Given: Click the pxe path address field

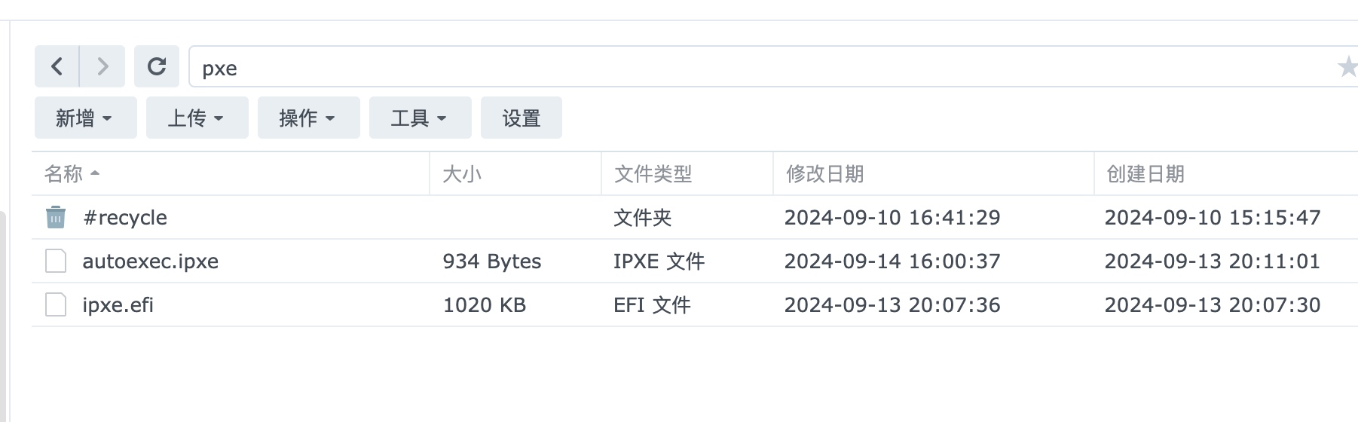Looking at the screenshot, I should [x=761, y=67].
